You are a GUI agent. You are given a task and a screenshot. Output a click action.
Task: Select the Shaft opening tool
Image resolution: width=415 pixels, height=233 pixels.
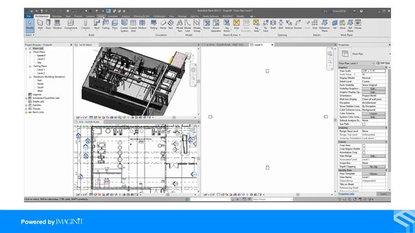[273, 25]
